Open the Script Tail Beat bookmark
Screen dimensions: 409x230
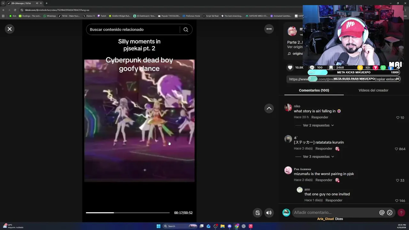pyautogui.click(x=211, y=16)
